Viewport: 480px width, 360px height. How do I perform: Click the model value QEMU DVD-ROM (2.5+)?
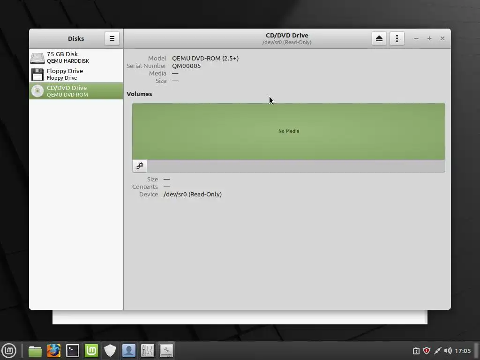(x=205, y=58)
